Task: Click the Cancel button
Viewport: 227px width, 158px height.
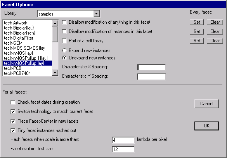Action: click(x=206, y=104)
